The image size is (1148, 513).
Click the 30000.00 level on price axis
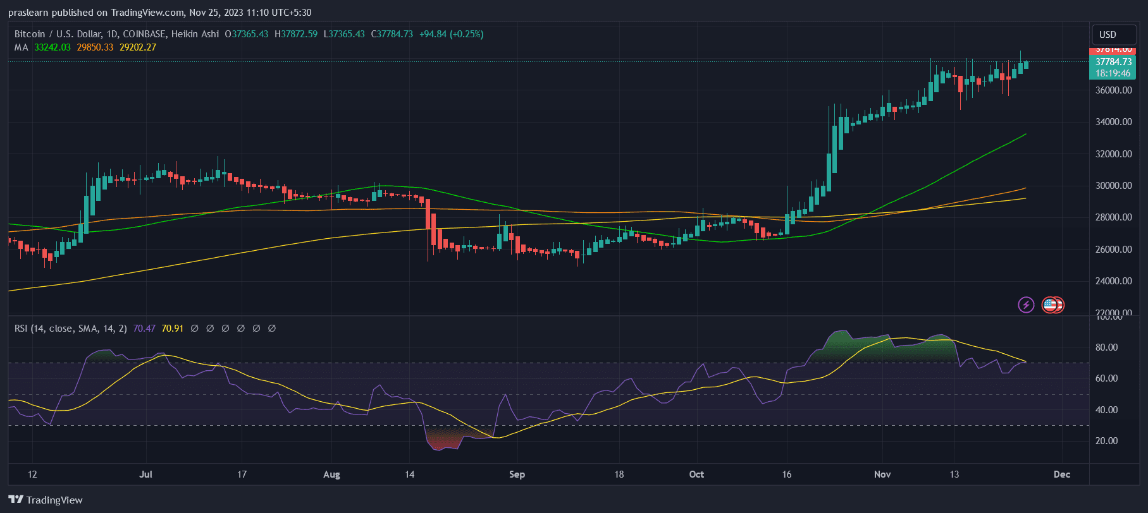coord(1113,186)
